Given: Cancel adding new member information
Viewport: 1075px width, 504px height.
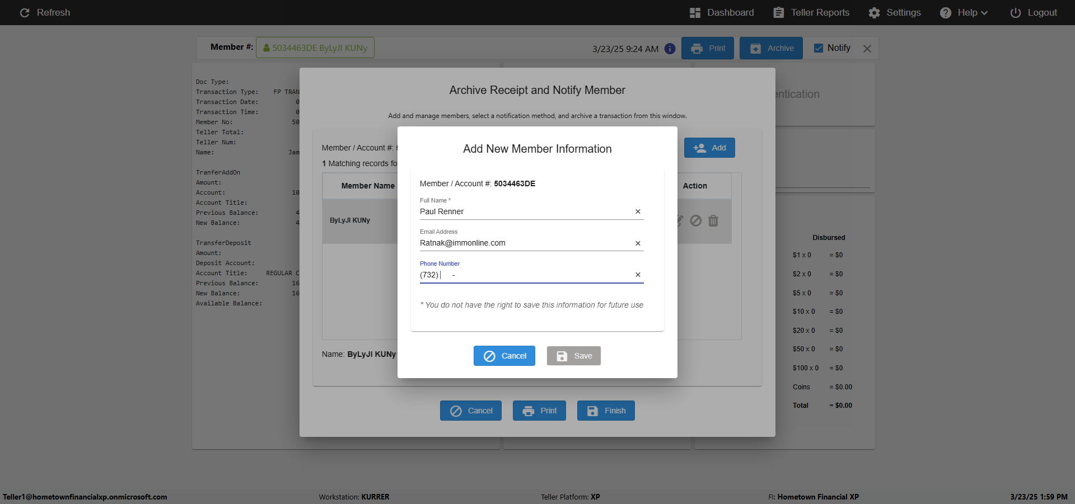Looking at the screenshot, I should coord(504,356).
